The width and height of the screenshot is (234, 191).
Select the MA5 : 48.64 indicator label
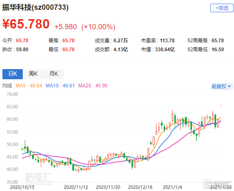pyautogui.click(x=28, y=86)
